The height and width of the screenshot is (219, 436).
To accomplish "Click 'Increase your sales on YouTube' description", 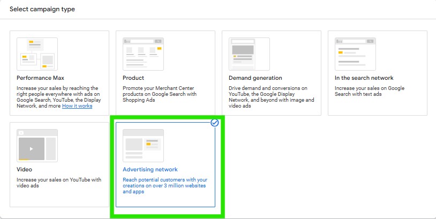I will click(59, 183).
